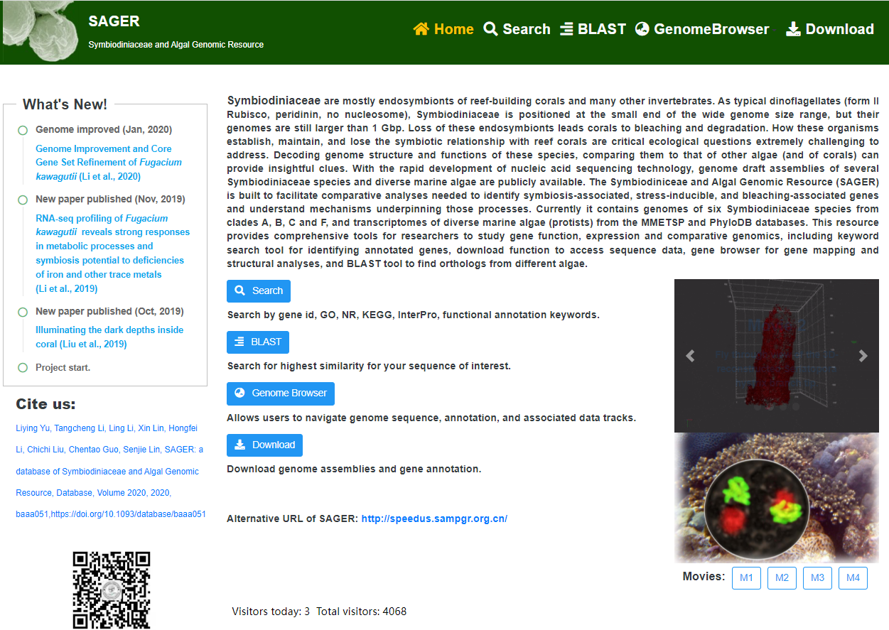Click the QR code image
Screen dimensions: 889x630
112,590
